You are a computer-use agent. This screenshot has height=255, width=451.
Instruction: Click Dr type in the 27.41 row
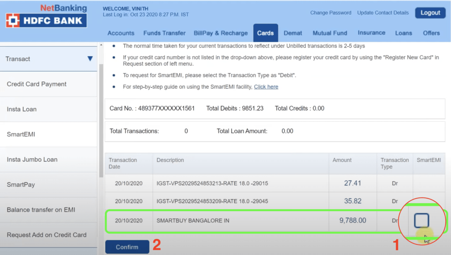point(395,183)
